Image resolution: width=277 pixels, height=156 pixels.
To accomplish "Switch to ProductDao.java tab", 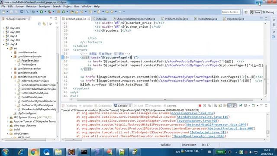I will 206,19.
